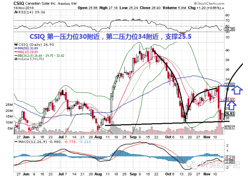Click the green up triangle after Chg
Viewport: 248px width, 177px height.
(x=223, y=8)
